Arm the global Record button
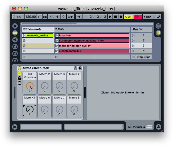Image resolution: width=173 pixels, height=146 pixels. coord(121,17)
